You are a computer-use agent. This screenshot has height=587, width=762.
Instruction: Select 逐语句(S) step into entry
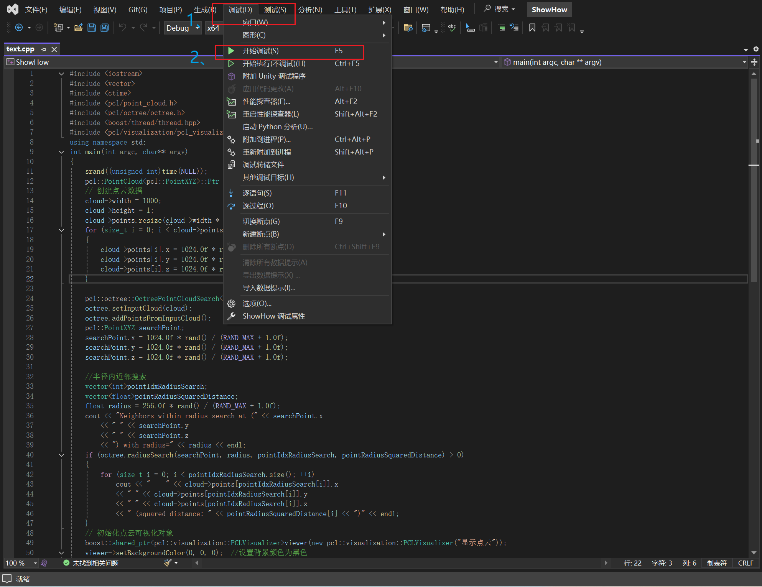(x=307, y=193)
